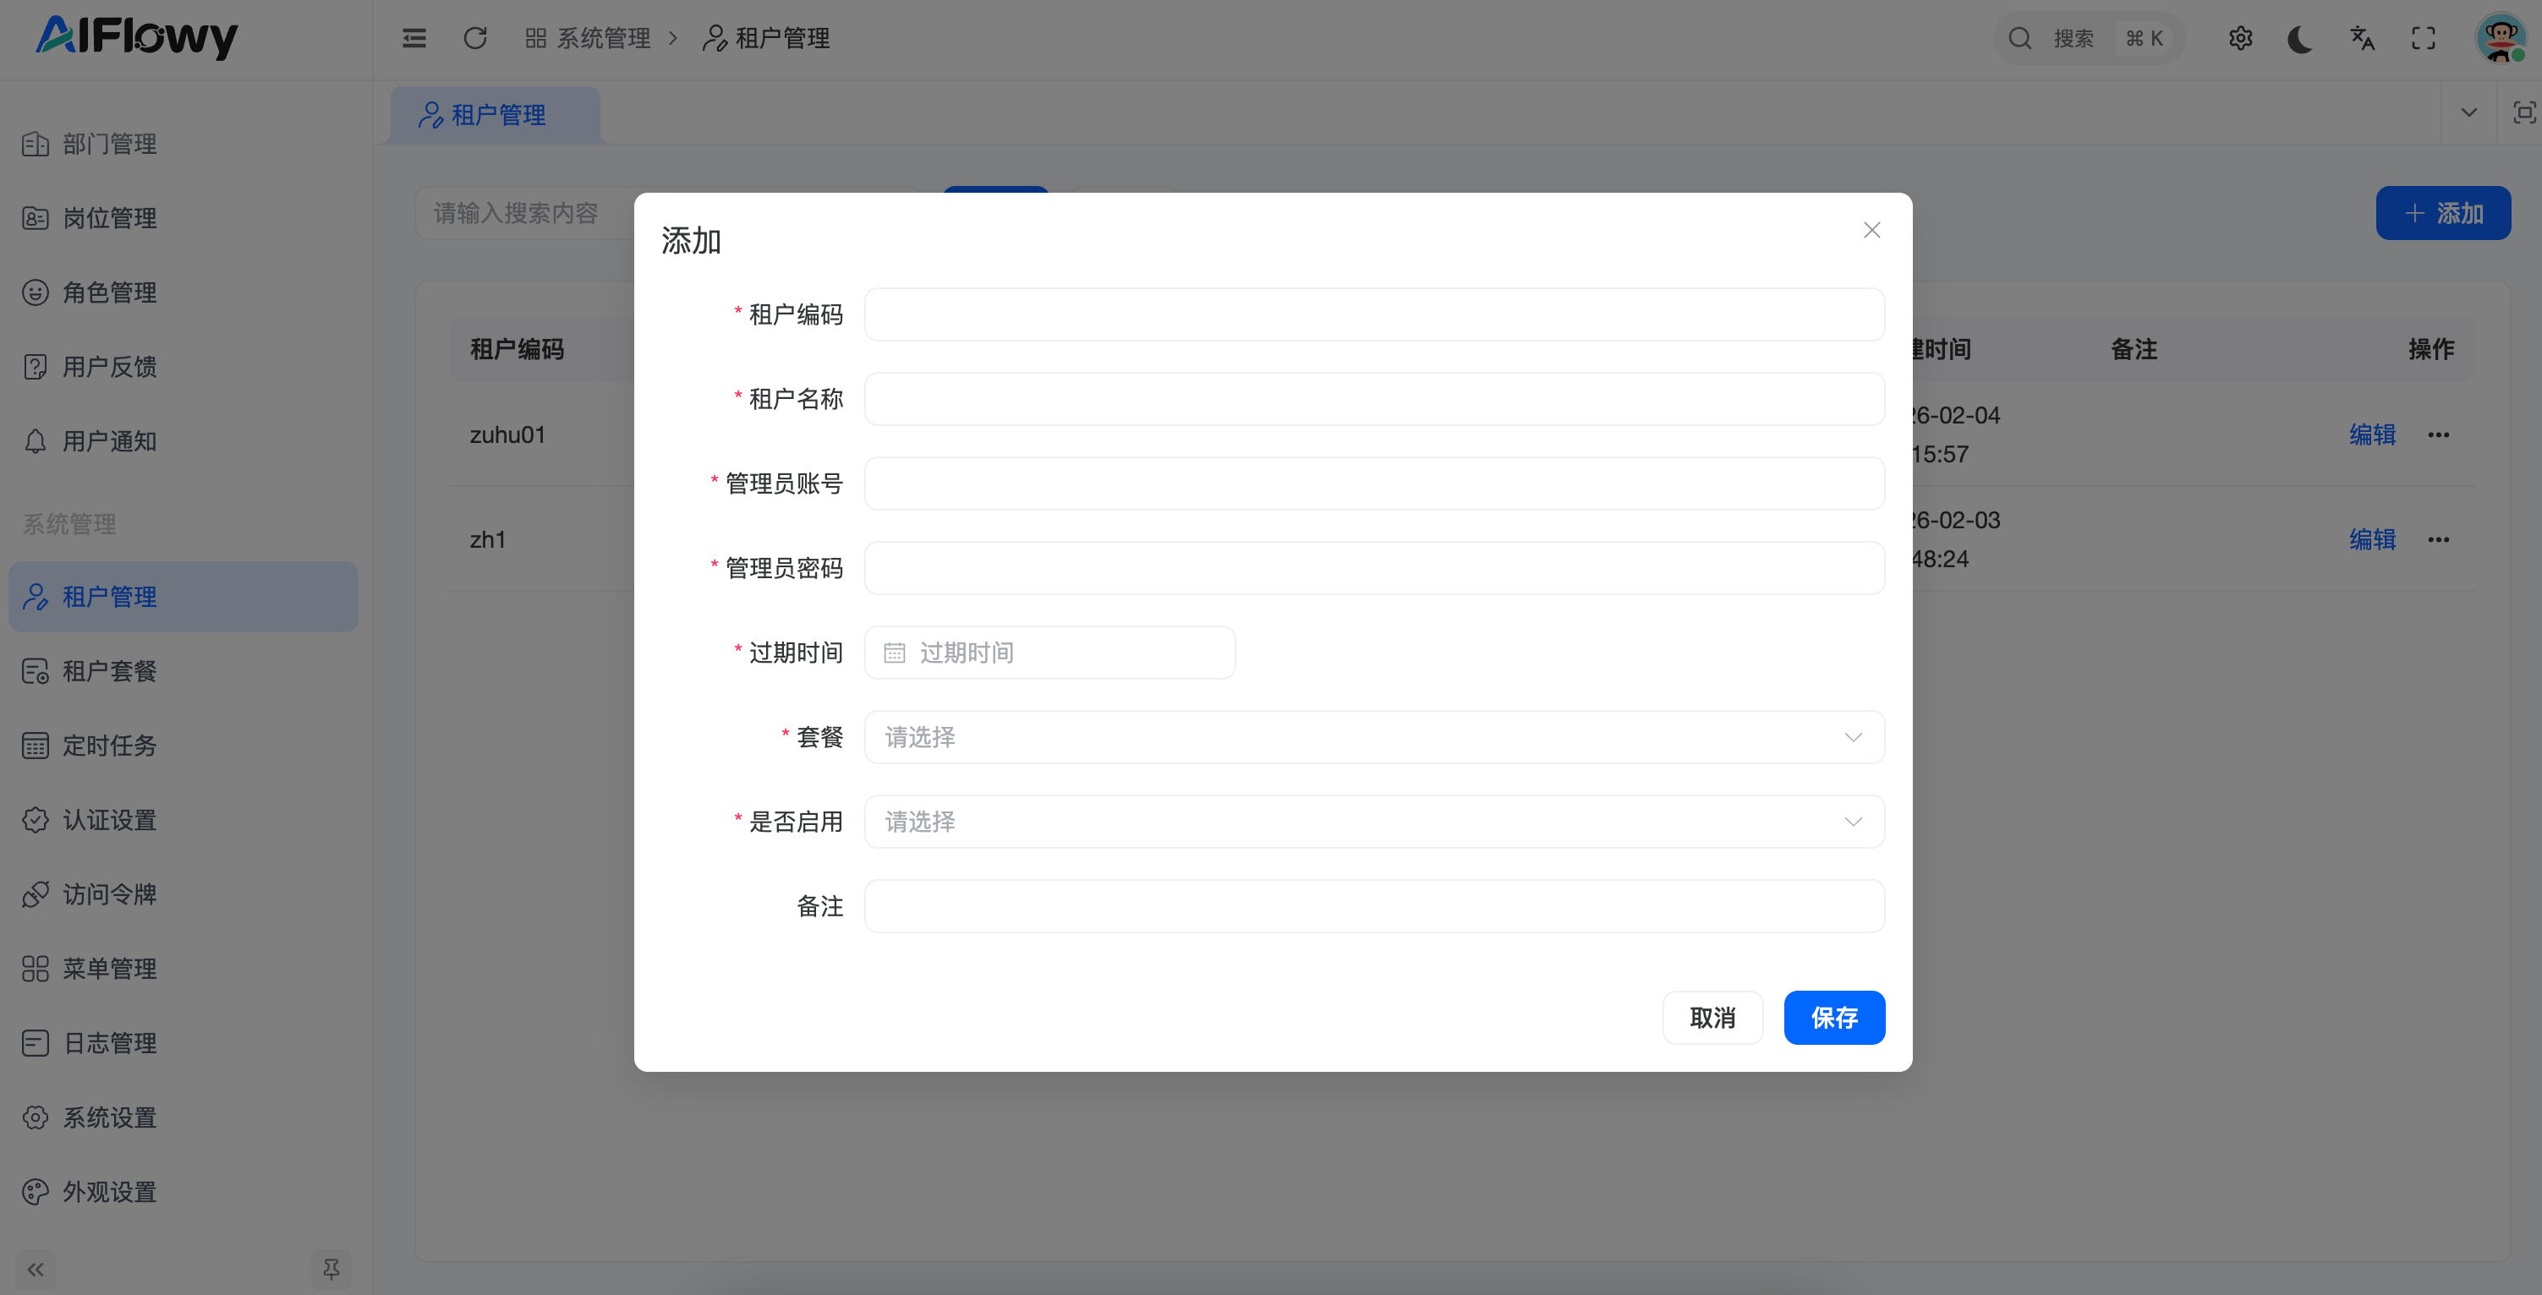Viewport: 2542px width, 1295px height.
Task: Collapse the sidebar with the hamburger icon
Action: [x=414, y=39]
